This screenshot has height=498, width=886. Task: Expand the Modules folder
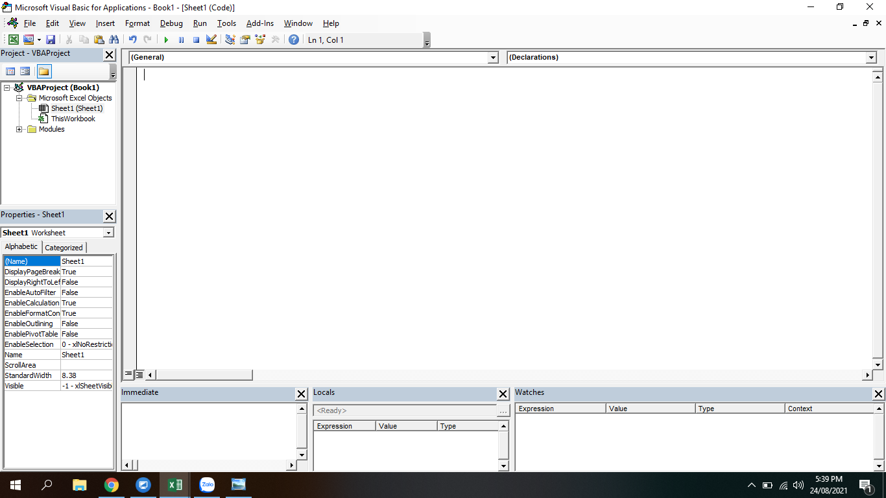(x=19, y=129)
